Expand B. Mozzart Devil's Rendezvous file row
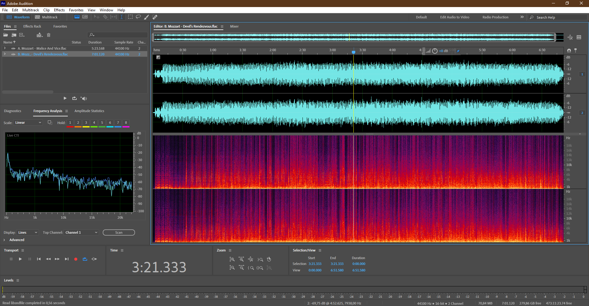Image resolution: width=589 pixels, height=306 pixels. click(5, 54)
